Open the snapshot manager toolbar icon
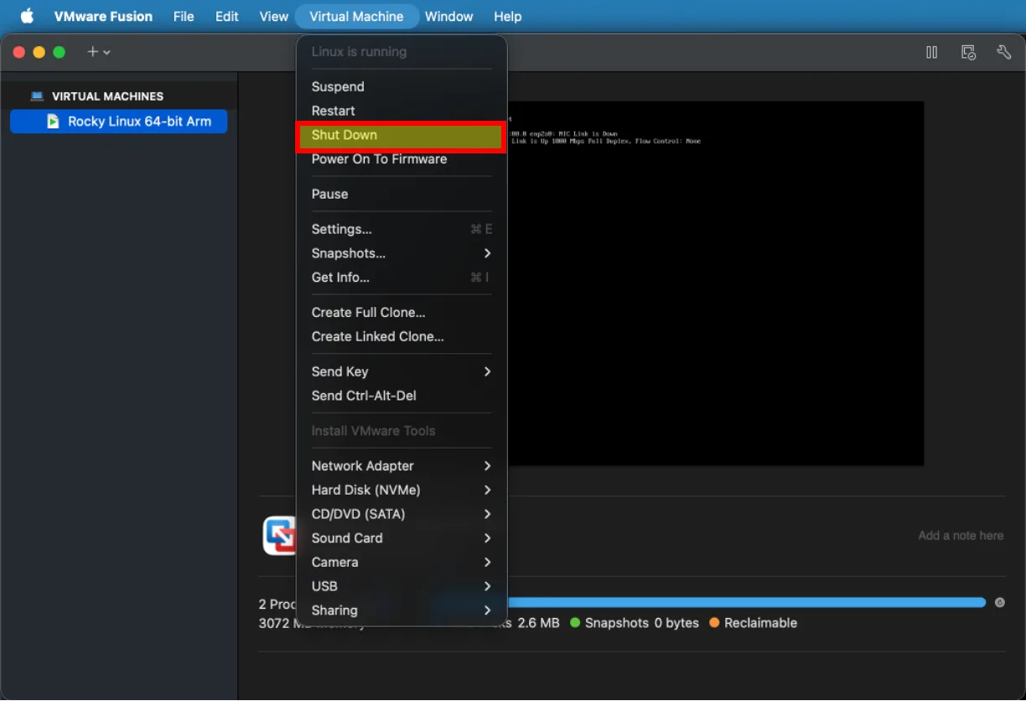 [x=968, y=52]
